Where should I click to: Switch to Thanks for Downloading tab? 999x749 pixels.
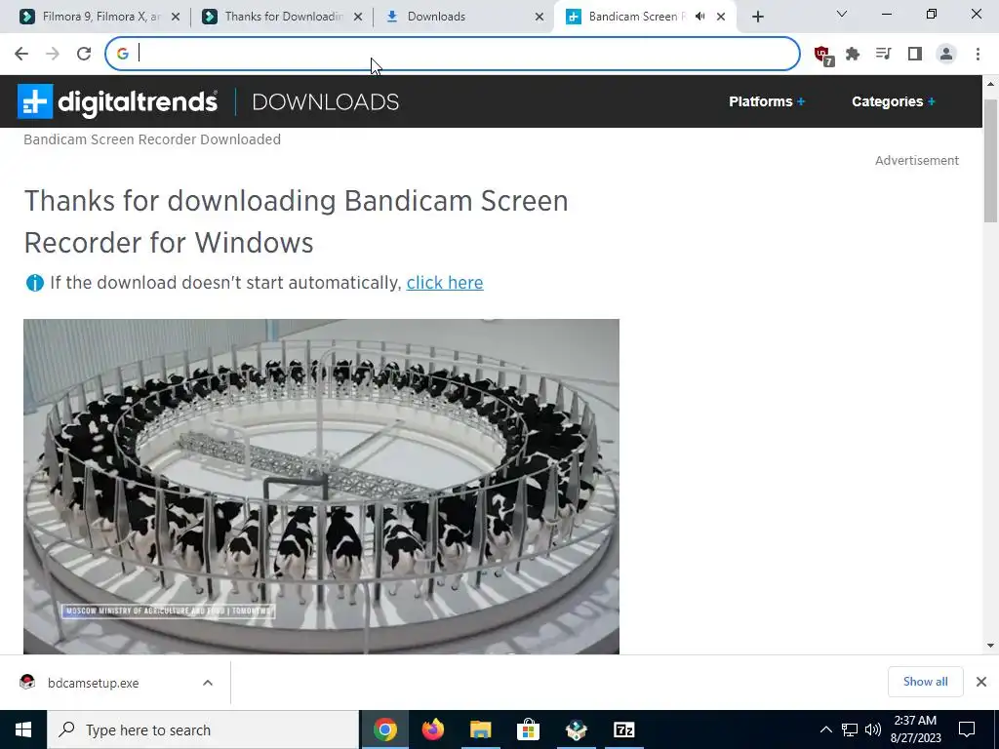point(282,17)
